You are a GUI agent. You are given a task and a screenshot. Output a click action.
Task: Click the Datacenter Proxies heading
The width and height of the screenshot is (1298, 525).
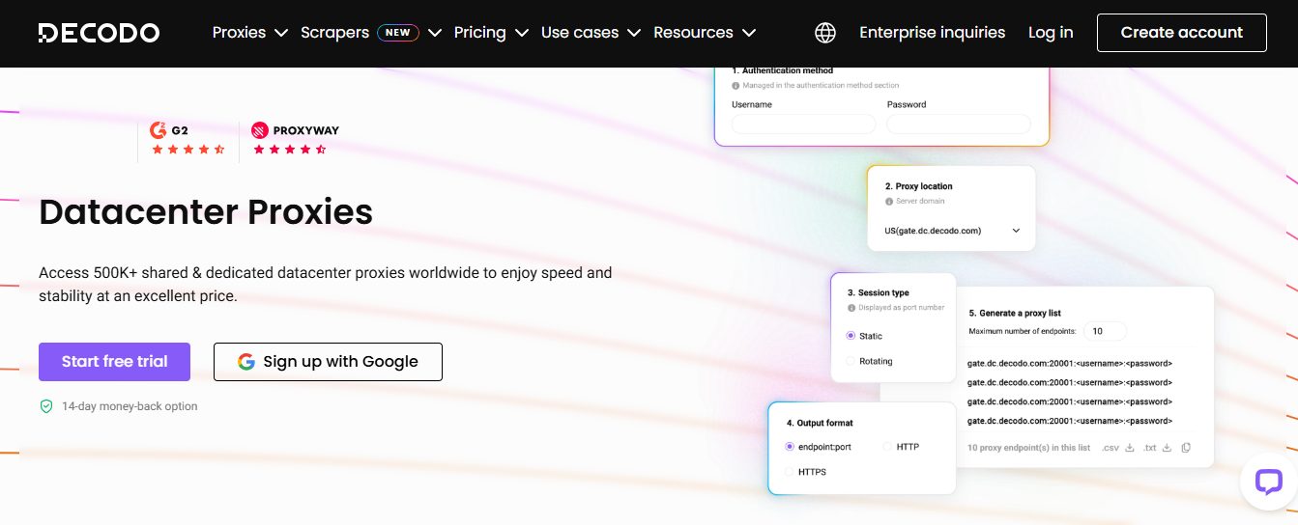(x=206, y=211)
